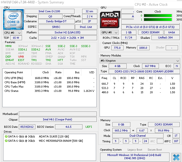Click the Shaders Unified: 384 field
Image resolution: width=182 pixels, height=162 pixels.
165,38
